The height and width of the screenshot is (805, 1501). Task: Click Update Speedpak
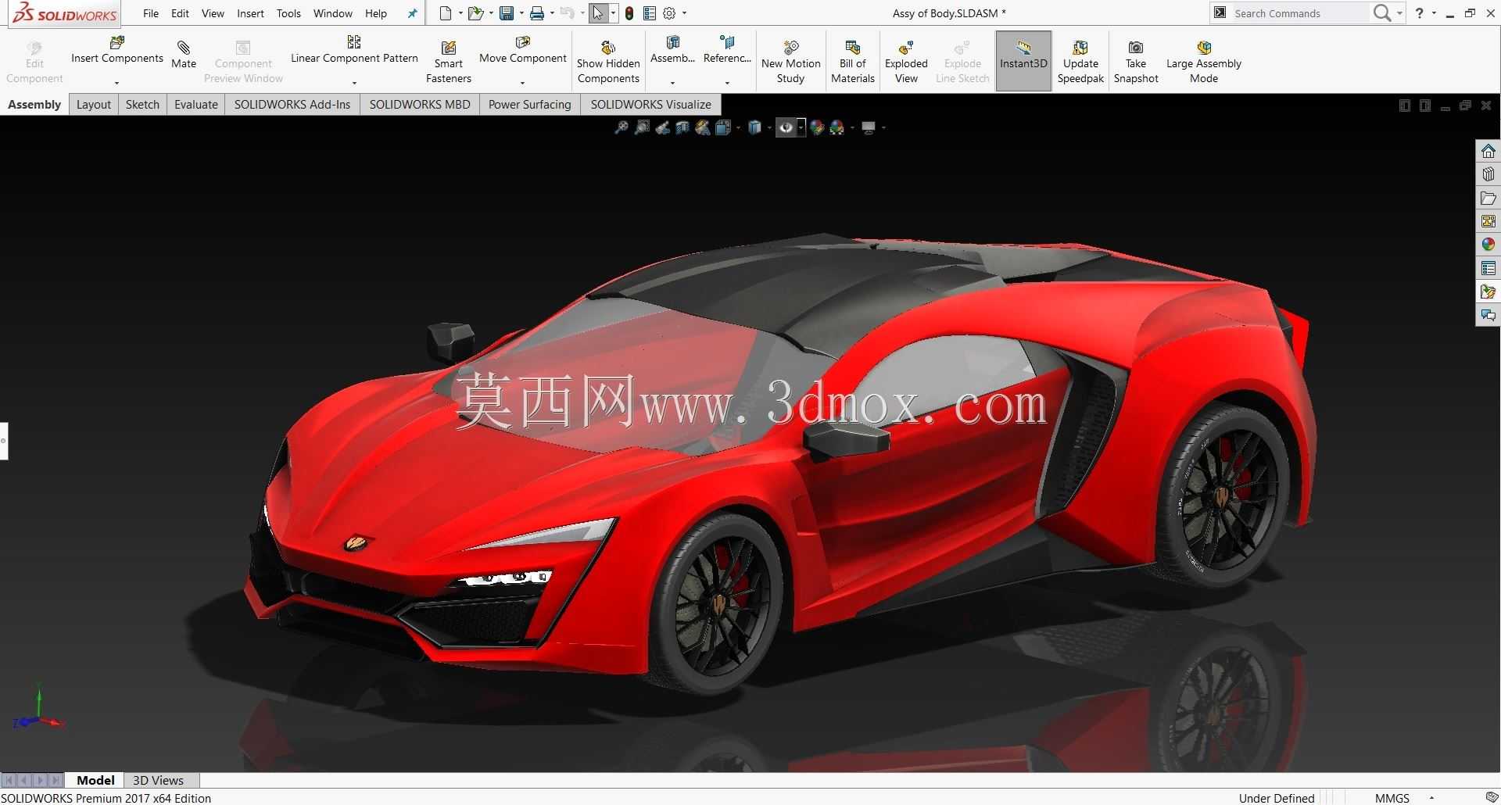click(x=1080, y=62)
